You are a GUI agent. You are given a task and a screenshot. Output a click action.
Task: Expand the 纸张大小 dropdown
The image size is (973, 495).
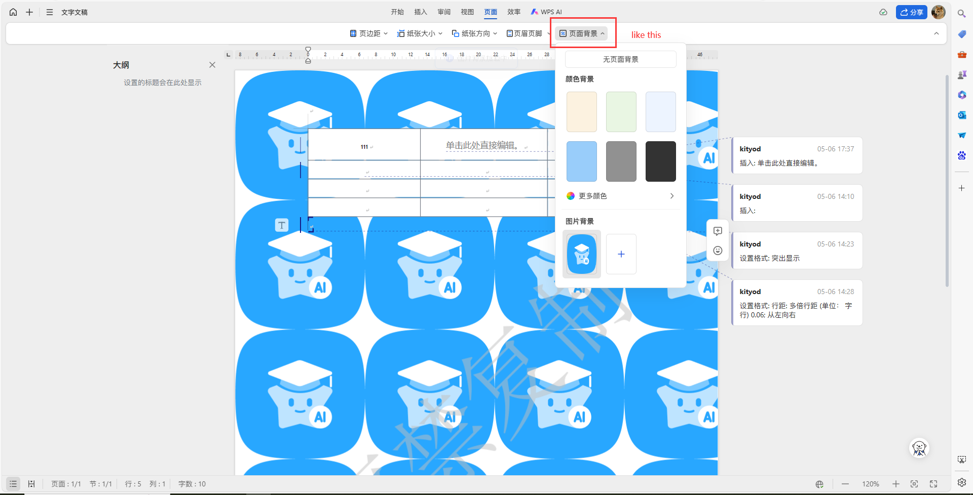(x=420, y=33)
